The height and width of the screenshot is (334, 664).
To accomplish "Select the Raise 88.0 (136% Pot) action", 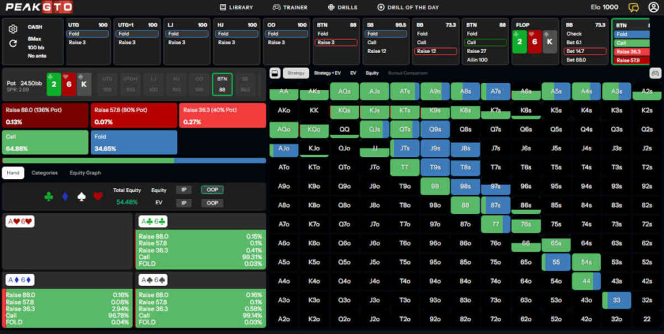I will click(45, 115).
